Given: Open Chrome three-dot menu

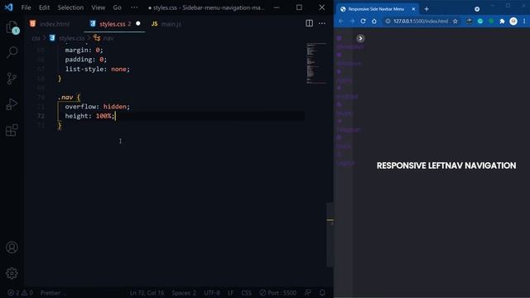Looking at the screenshot, I should pos(524,22).
